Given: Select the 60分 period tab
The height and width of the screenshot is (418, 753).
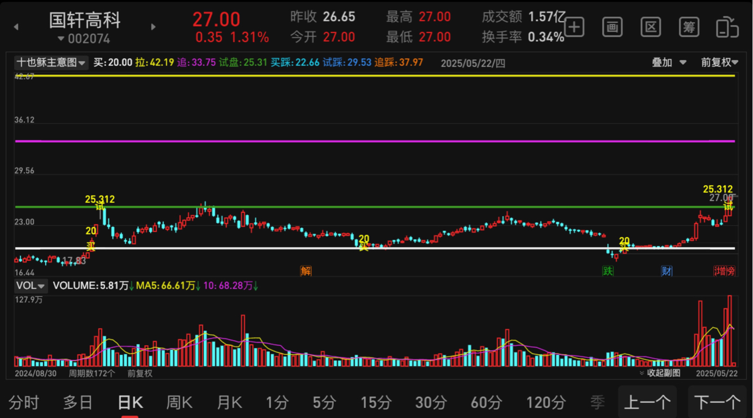Looking at the screenshot, I should pyautogui.click(x=486, y=403).
